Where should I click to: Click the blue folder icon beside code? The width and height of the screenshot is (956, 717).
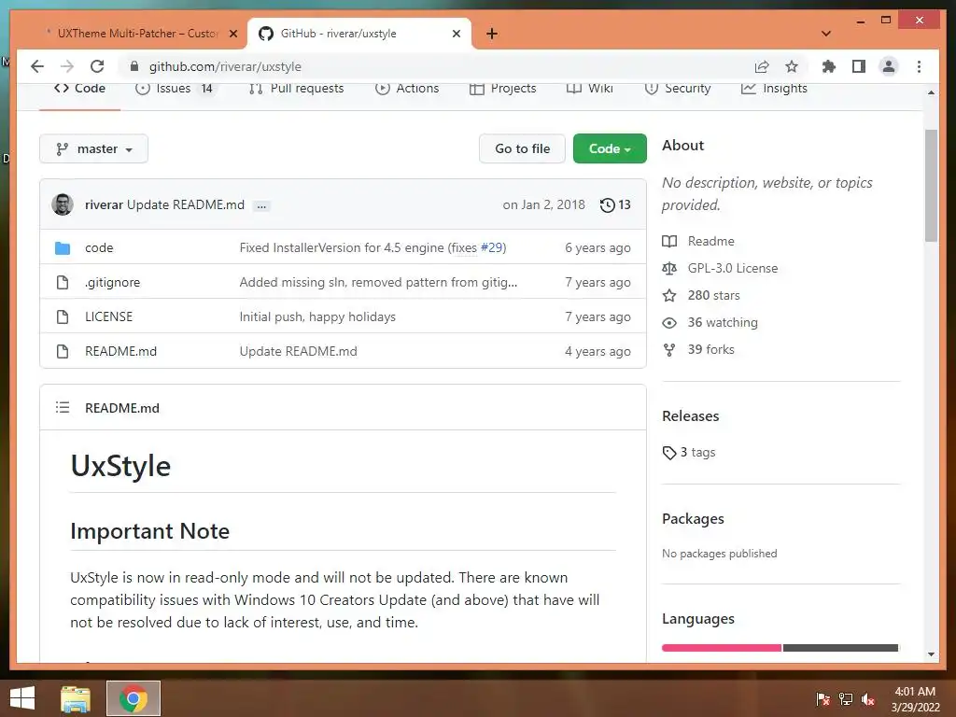click(63, 248)
